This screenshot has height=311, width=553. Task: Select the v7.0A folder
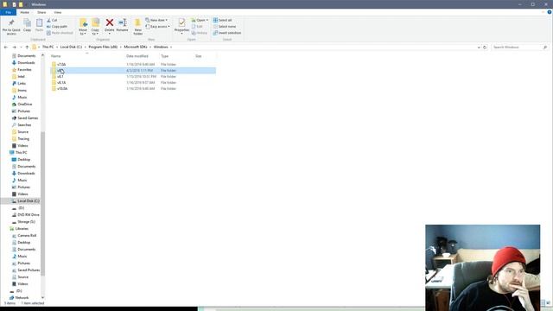(x=61, y=64)
